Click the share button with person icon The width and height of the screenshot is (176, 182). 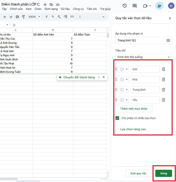click(x=159, y=6)
